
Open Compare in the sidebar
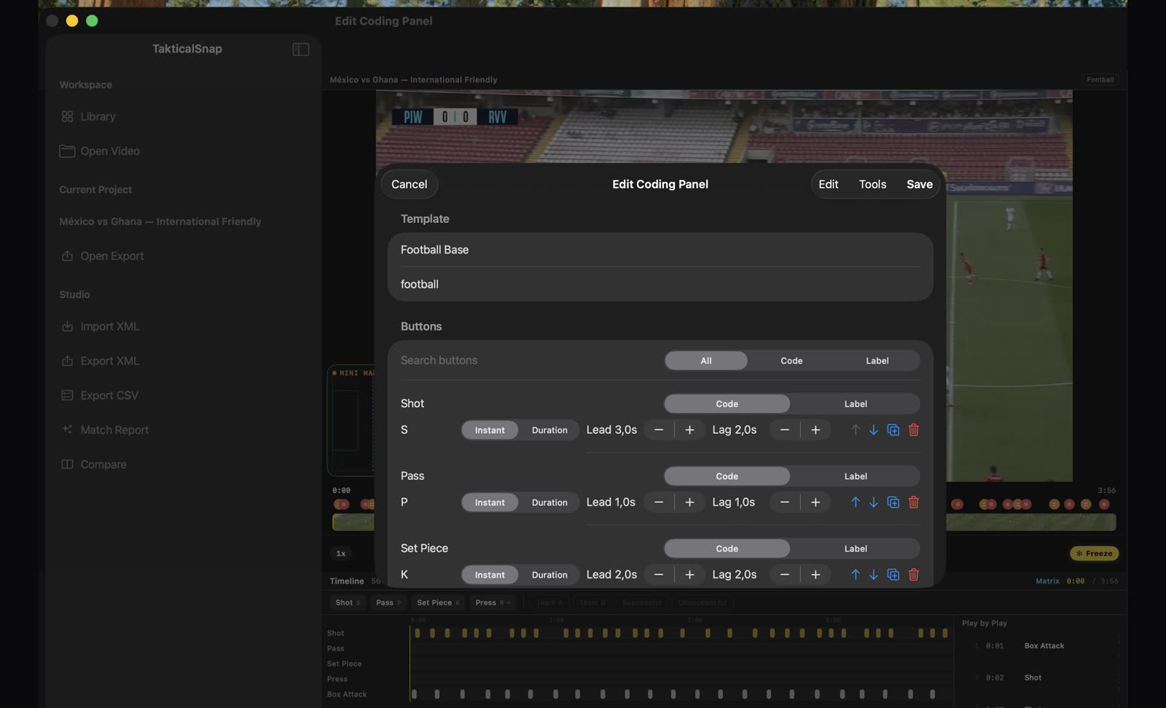click(x=93, y=464)
